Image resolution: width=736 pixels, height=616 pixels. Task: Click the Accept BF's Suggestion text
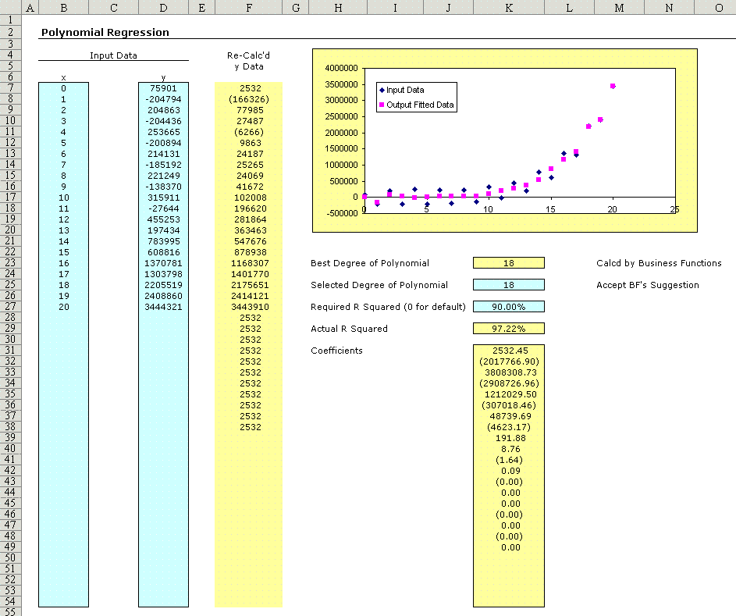[647, 285]
